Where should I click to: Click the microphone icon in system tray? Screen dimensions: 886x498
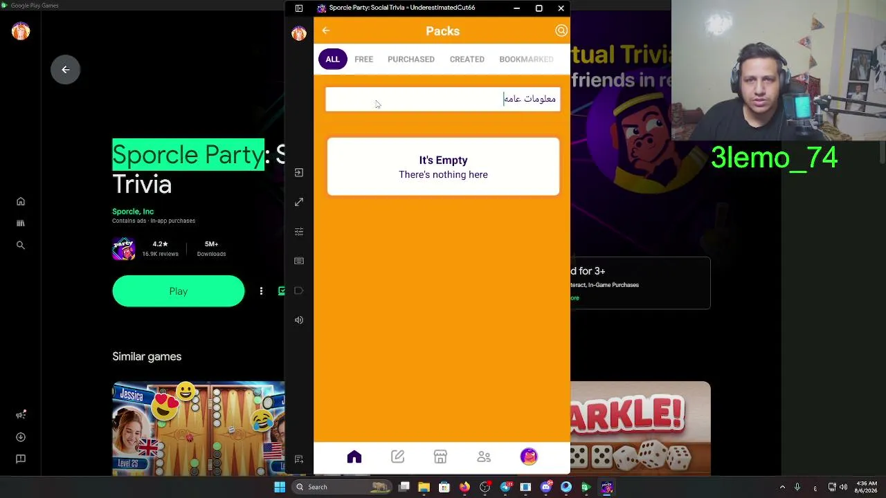tap(797, 487)
